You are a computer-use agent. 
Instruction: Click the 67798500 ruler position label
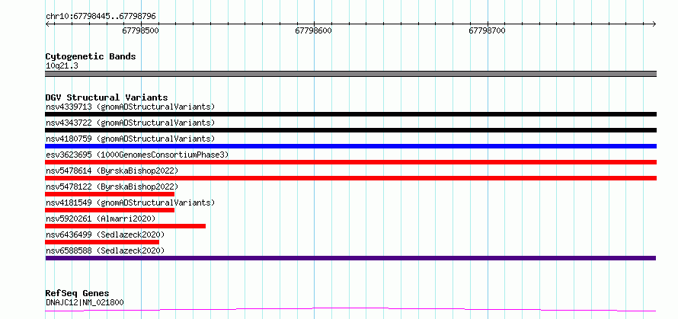(140, 31)
